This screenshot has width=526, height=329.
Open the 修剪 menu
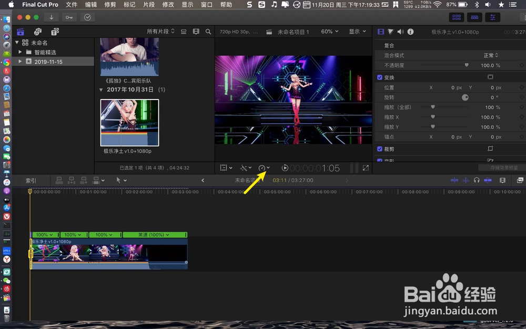pos(110,5)
